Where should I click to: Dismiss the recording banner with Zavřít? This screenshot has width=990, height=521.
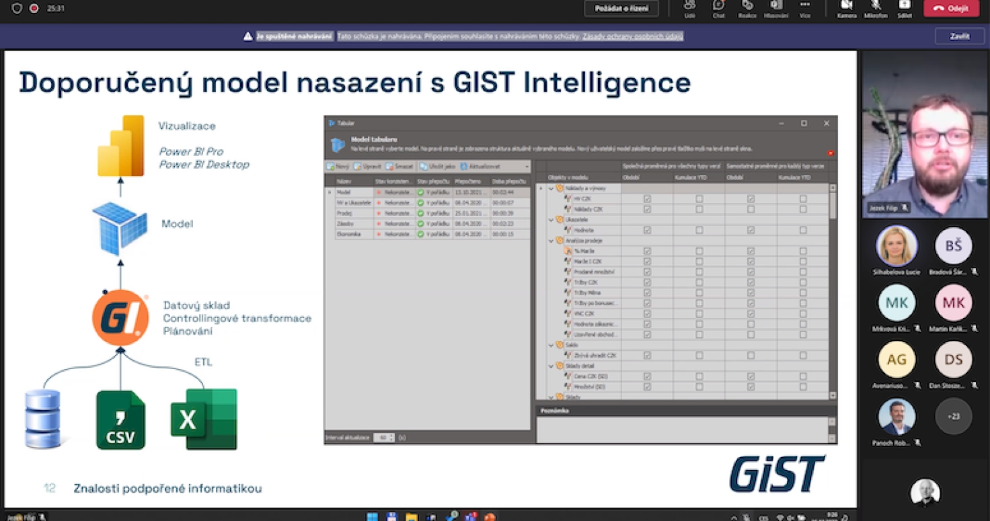coord(960,36)
